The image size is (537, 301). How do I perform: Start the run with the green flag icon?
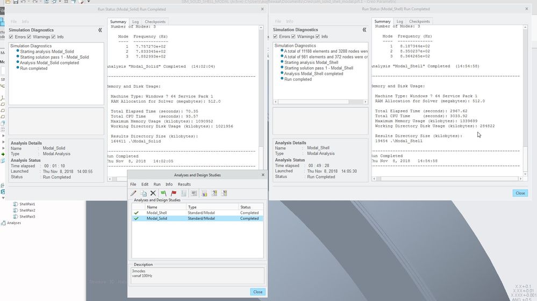[x=163, y=193]
